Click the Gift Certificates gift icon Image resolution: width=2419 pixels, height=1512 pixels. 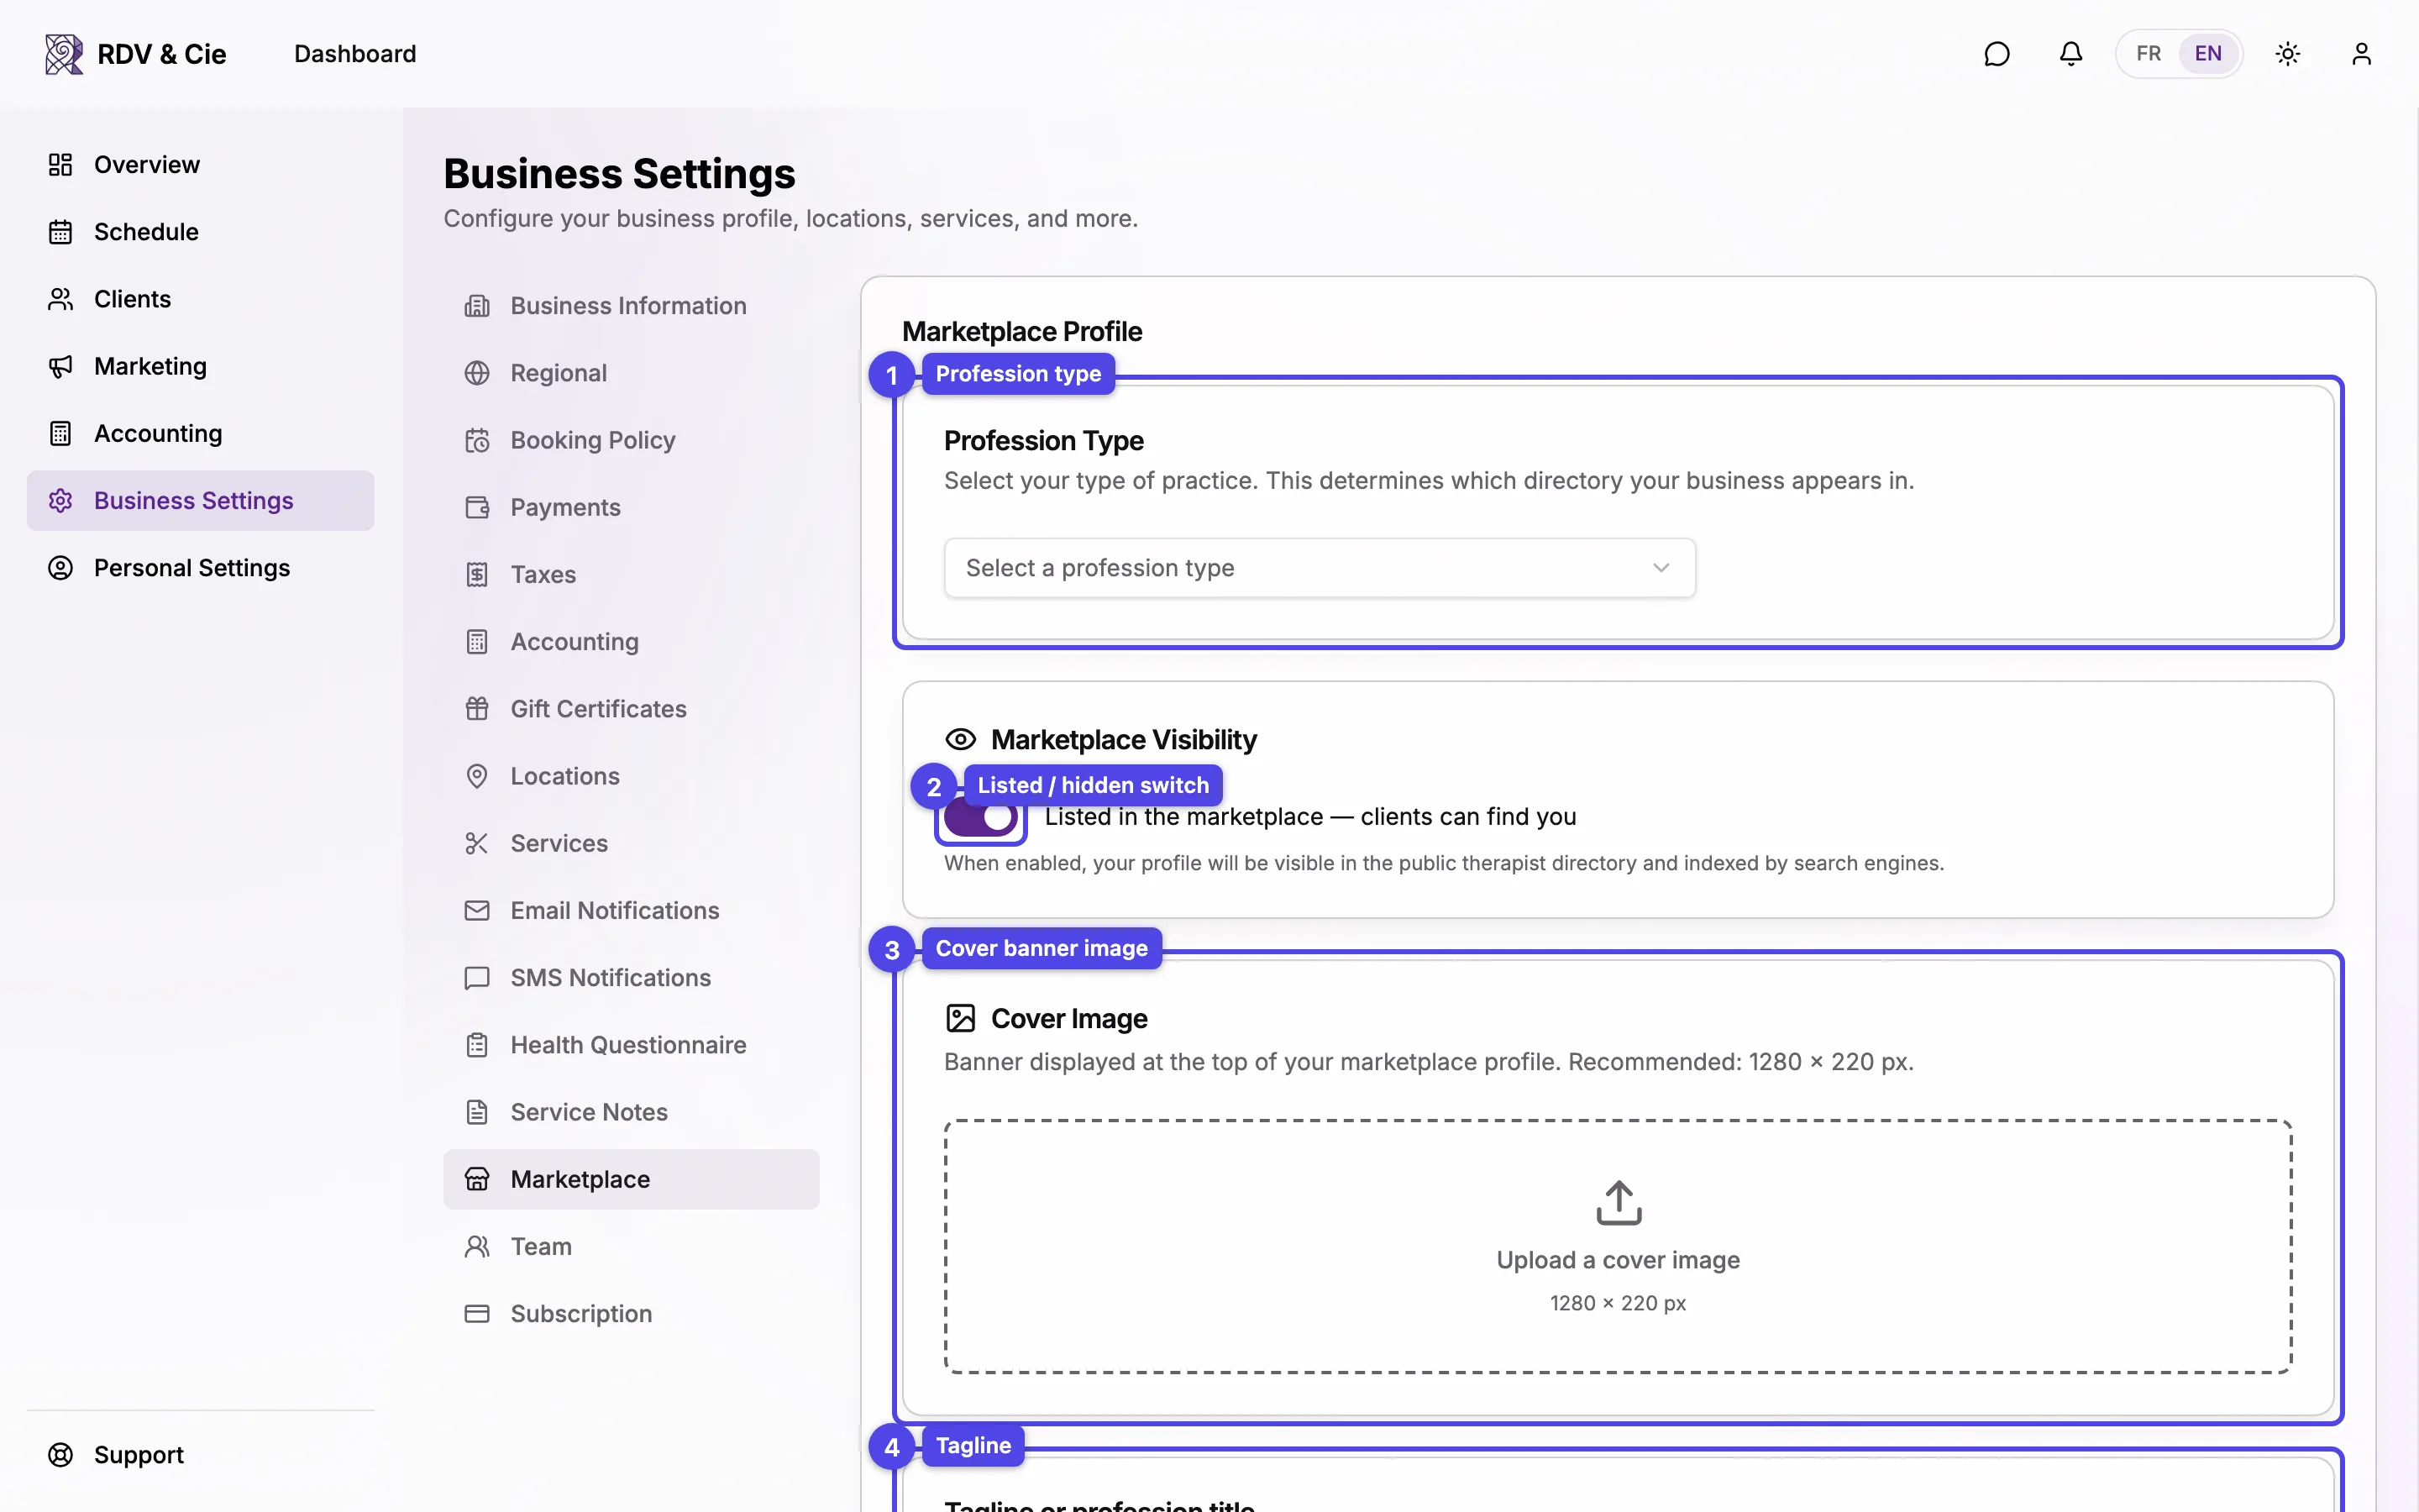(x=477, y=709)
